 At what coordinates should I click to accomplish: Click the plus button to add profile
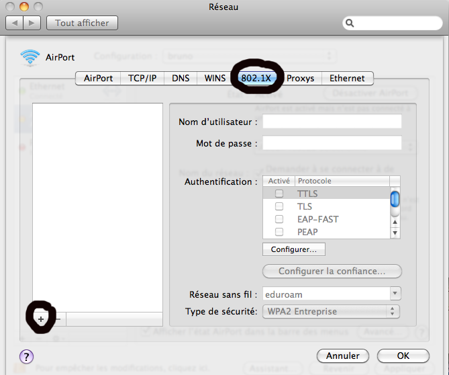click(x=41, y=319)
